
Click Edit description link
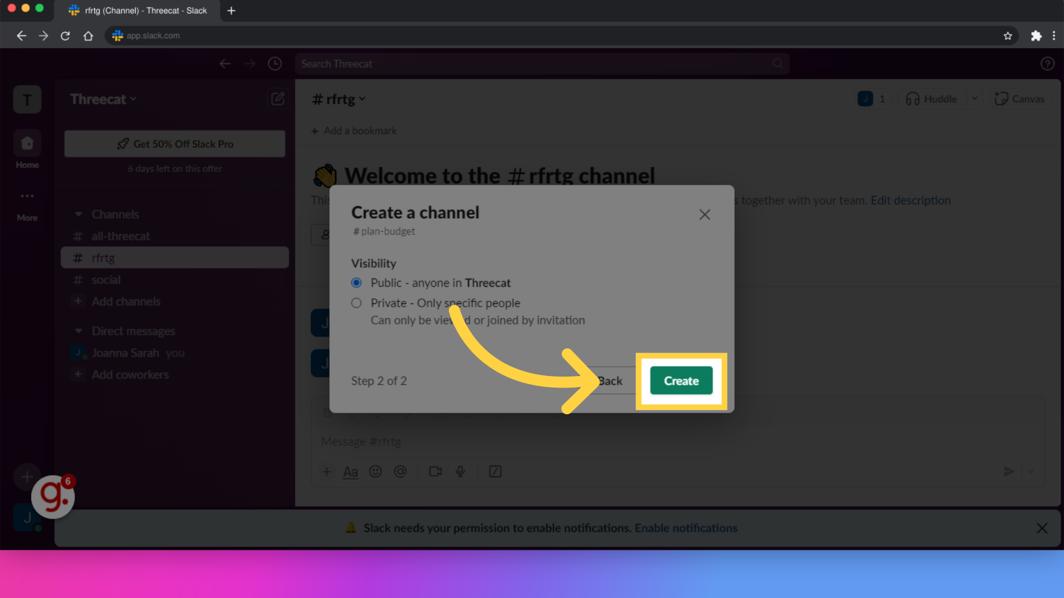(x=910, y=200)
